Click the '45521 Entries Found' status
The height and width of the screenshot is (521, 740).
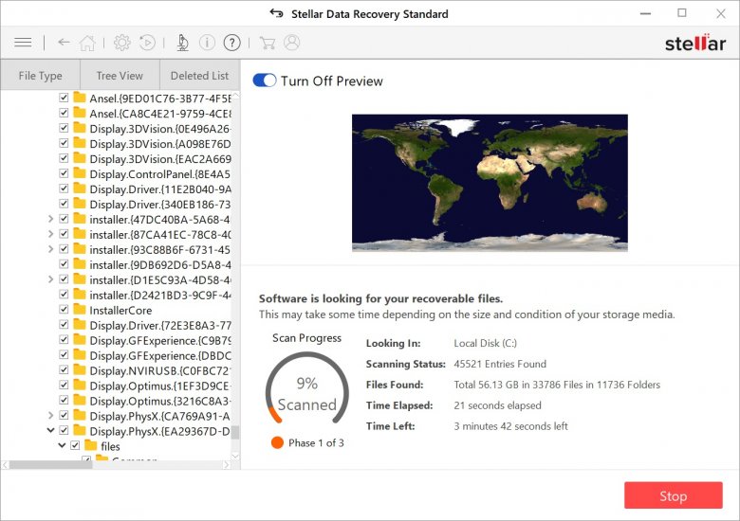coord(500,364)
